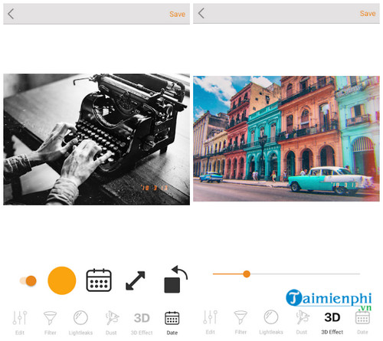Open Edit tab on left screen
This screenshot has width=383, height=341.
click(x=20, y=323)
